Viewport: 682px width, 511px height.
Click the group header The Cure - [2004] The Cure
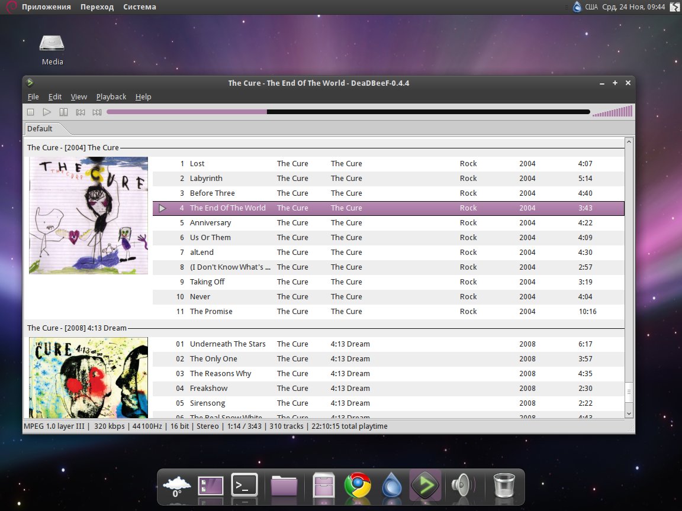click(x=73, y=148)
